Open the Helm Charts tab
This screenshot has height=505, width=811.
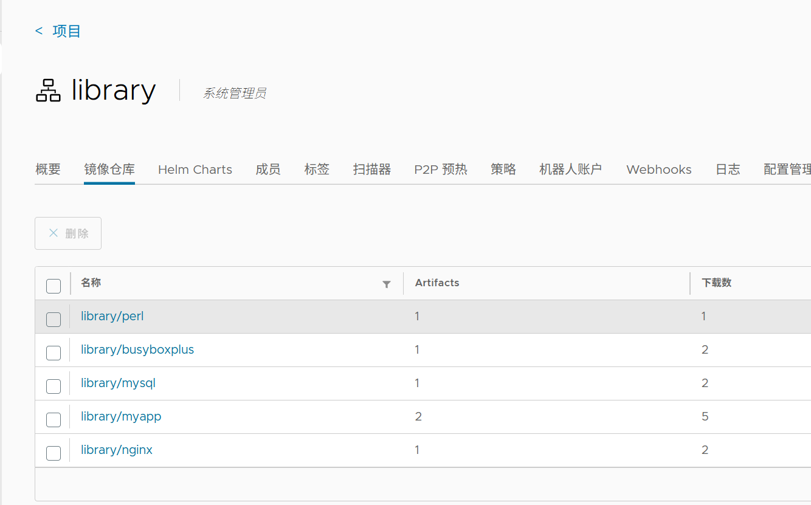195,170
